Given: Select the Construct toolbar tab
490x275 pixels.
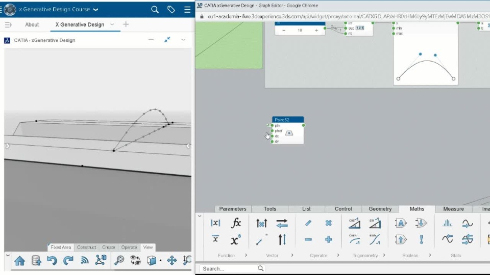Looking at the screenshot, I should 87,248.
